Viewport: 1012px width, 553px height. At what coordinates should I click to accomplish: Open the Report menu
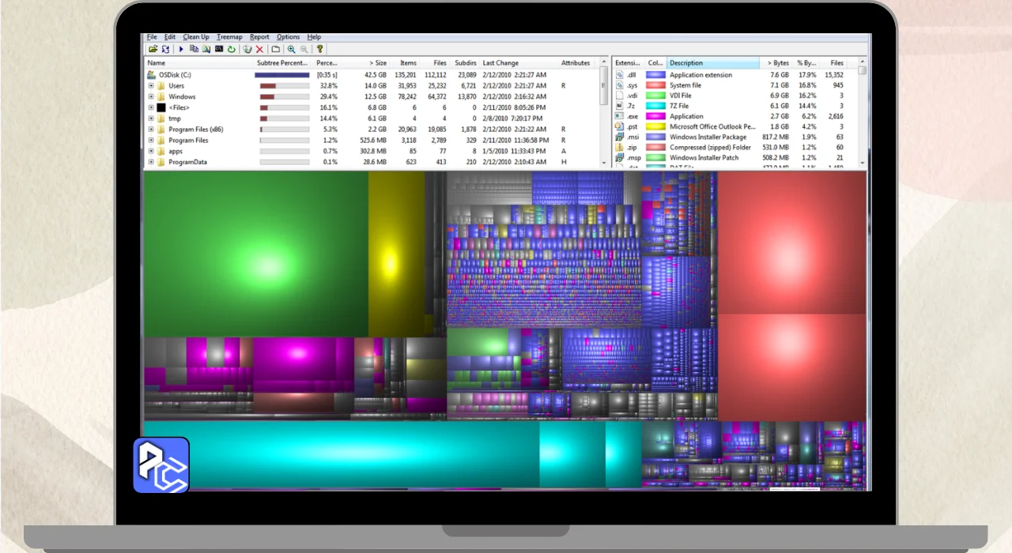pyautogui.click(x=259, y=37)
